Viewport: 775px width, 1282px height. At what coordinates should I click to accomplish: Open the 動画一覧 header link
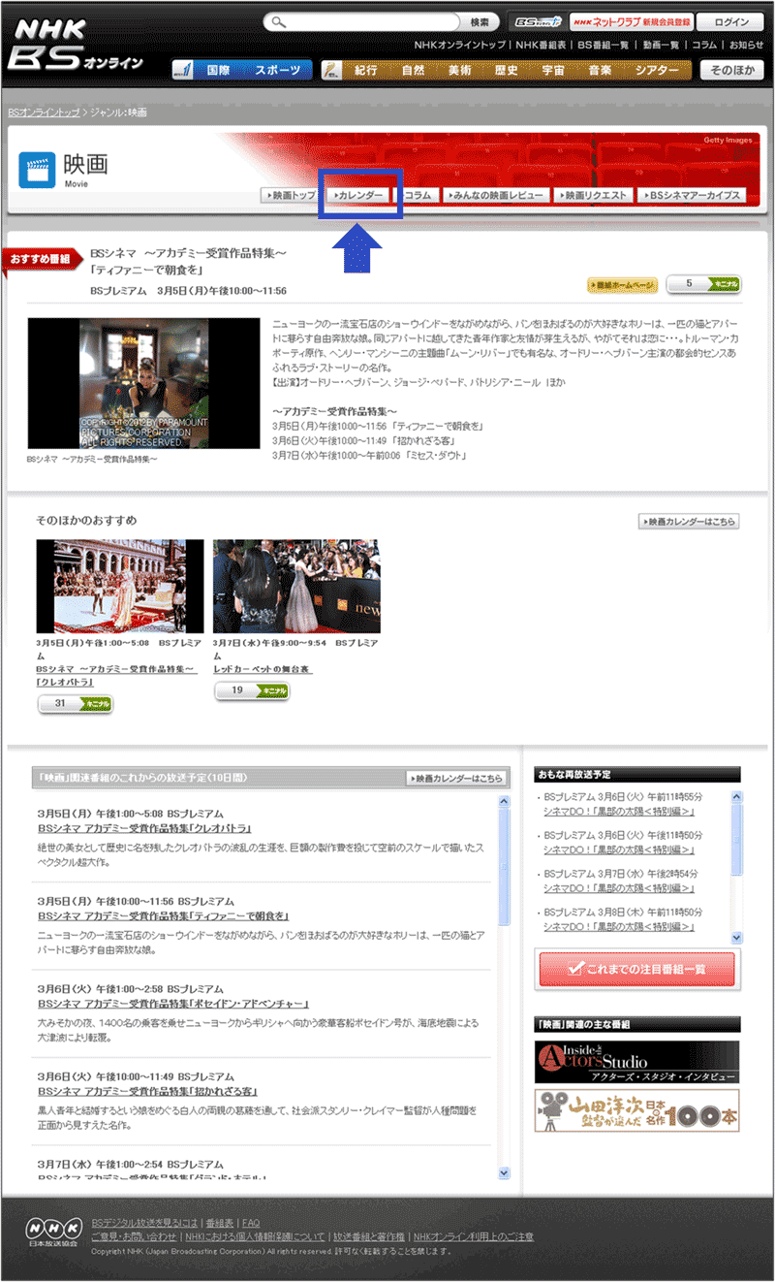click(663, 45)
